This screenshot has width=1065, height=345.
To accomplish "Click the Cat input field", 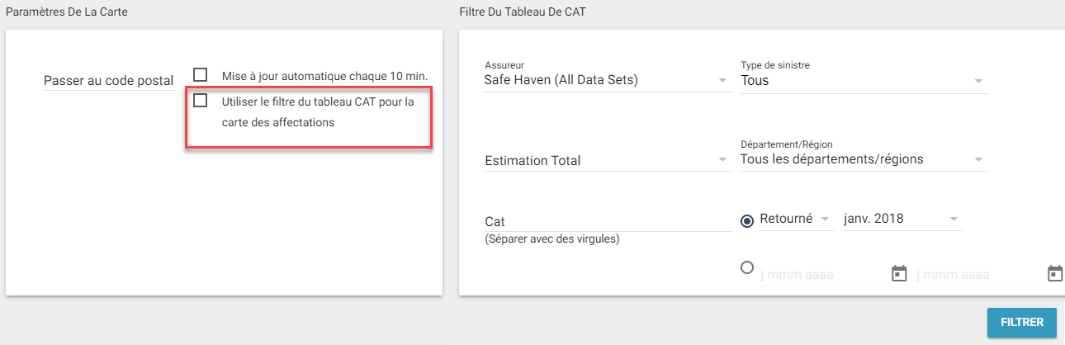I will click(607, 221).
